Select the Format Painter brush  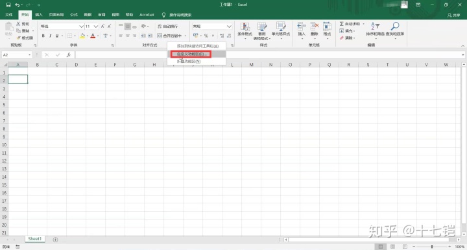tap(18, 38)
